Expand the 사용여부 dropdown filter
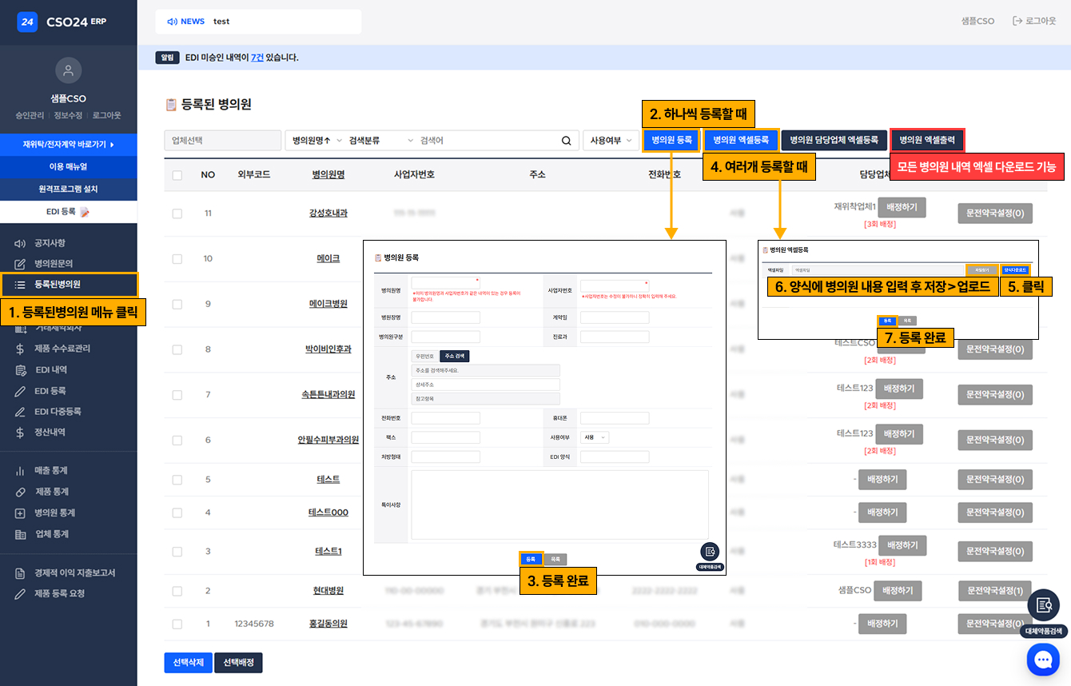1071x686 pixels. 611,141
